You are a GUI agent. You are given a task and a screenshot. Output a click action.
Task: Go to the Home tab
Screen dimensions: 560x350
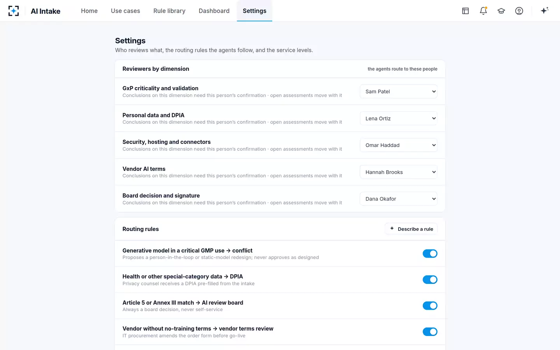89,11
